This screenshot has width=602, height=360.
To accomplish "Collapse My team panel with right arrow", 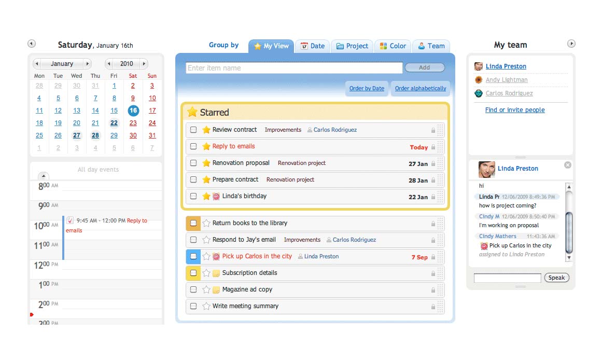I will (571, 44).
